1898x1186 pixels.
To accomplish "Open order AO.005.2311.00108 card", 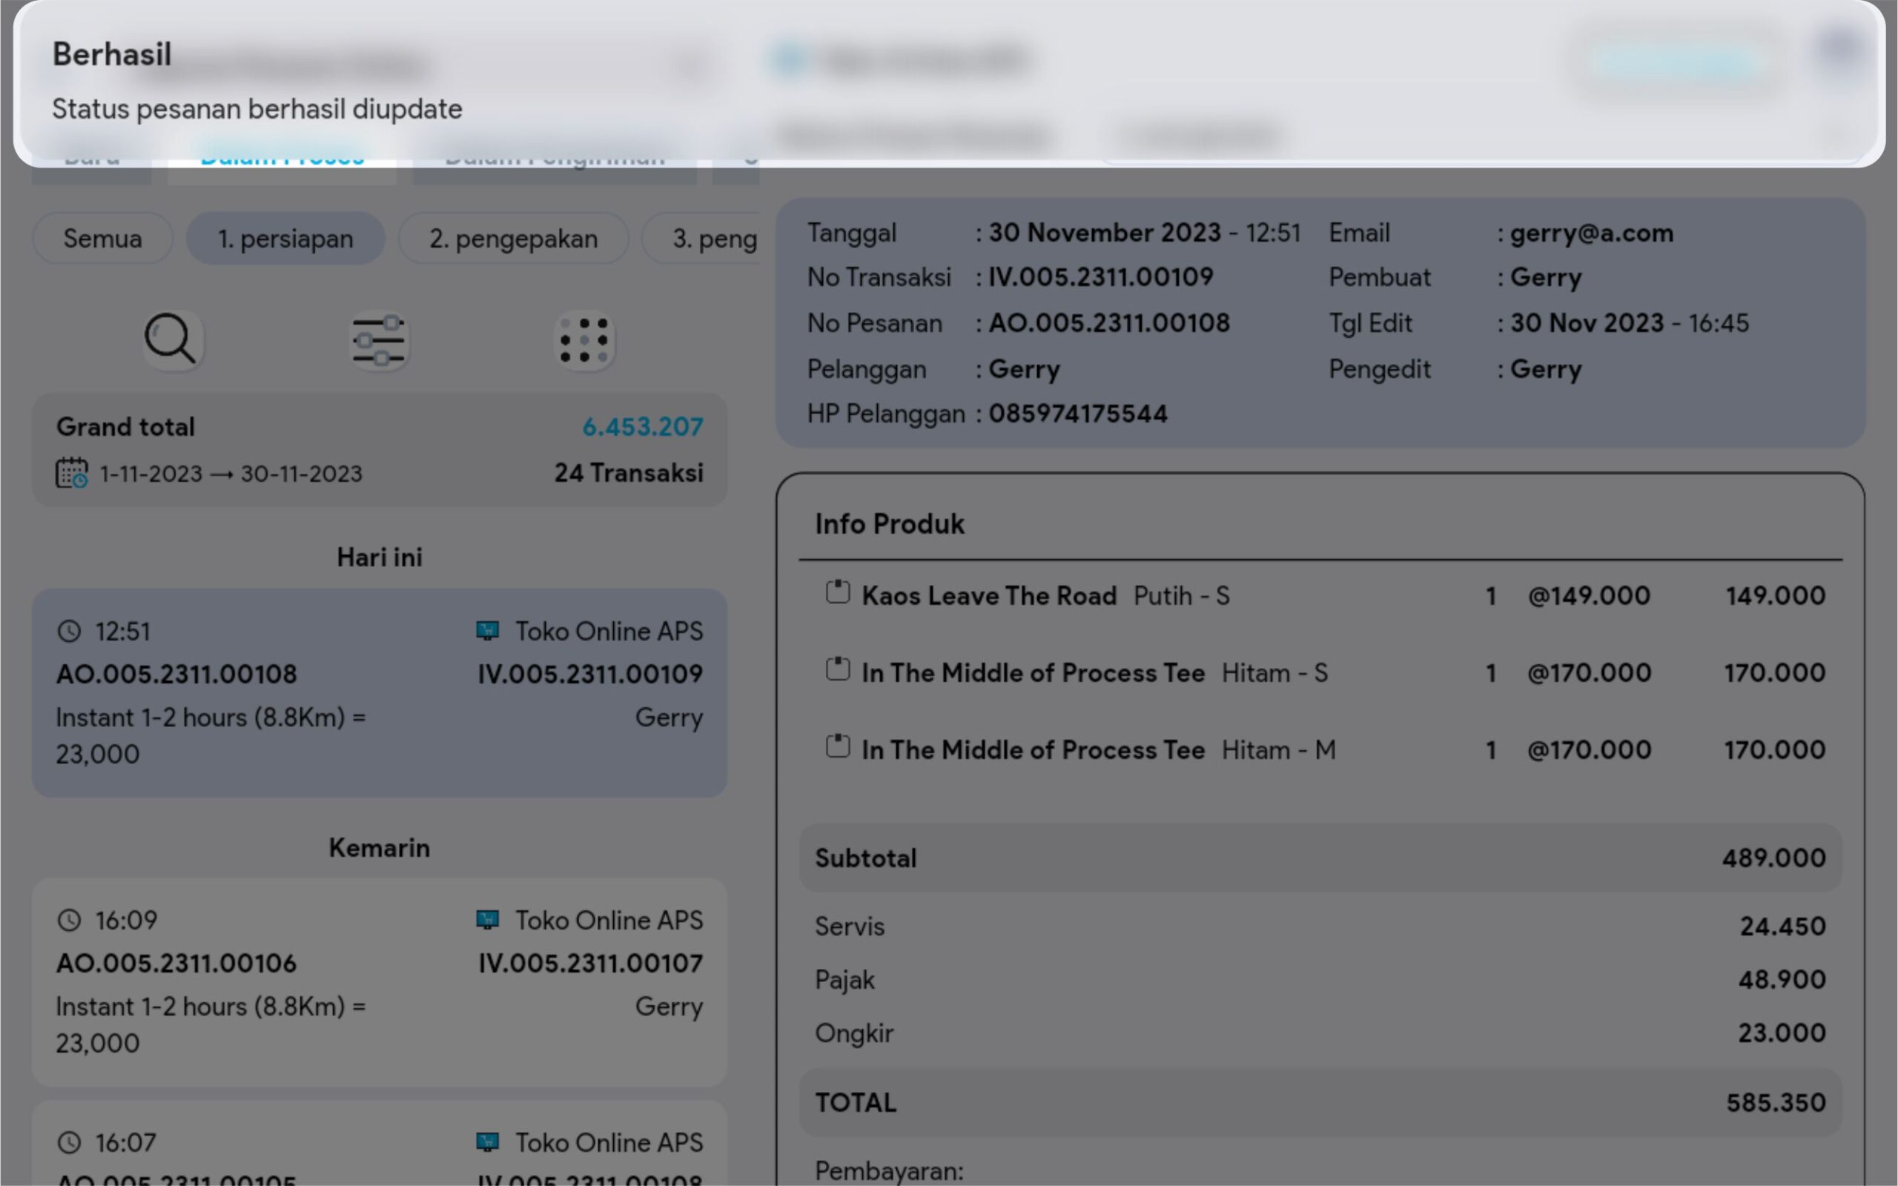I will [x=379, y=693].
